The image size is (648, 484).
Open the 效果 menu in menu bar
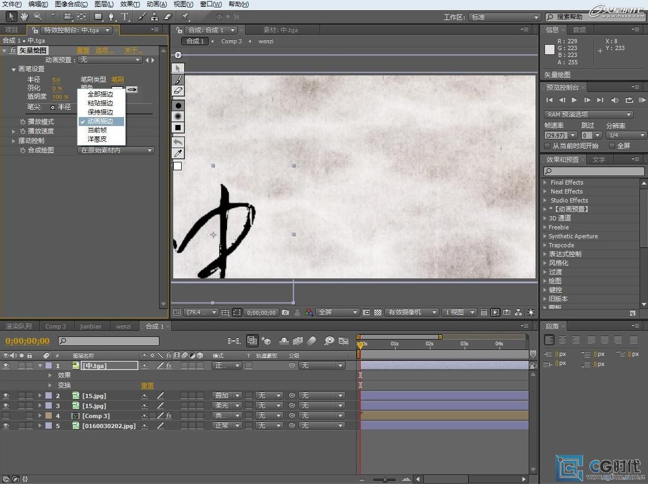pyautogui.click(x=130, y=4)
